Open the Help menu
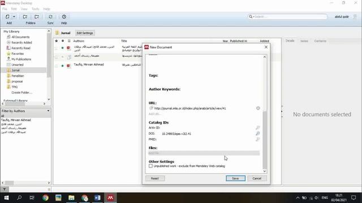362x203 pixels. 46,9
